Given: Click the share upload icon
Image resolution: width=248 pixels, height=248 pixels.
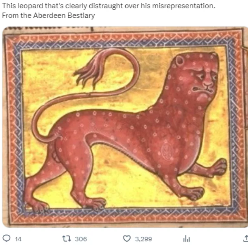Looking at the screenshot, I should tap(246, 238).
